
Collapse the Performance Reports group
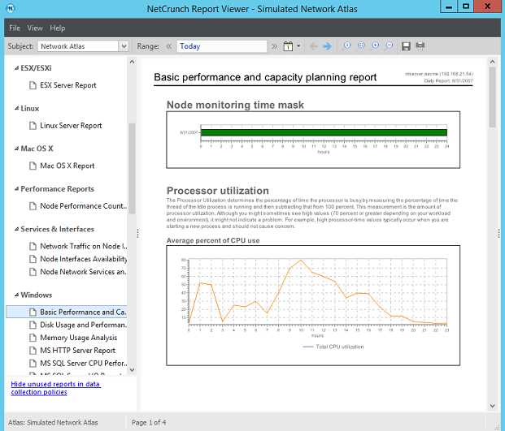click(x=16, y=188)
